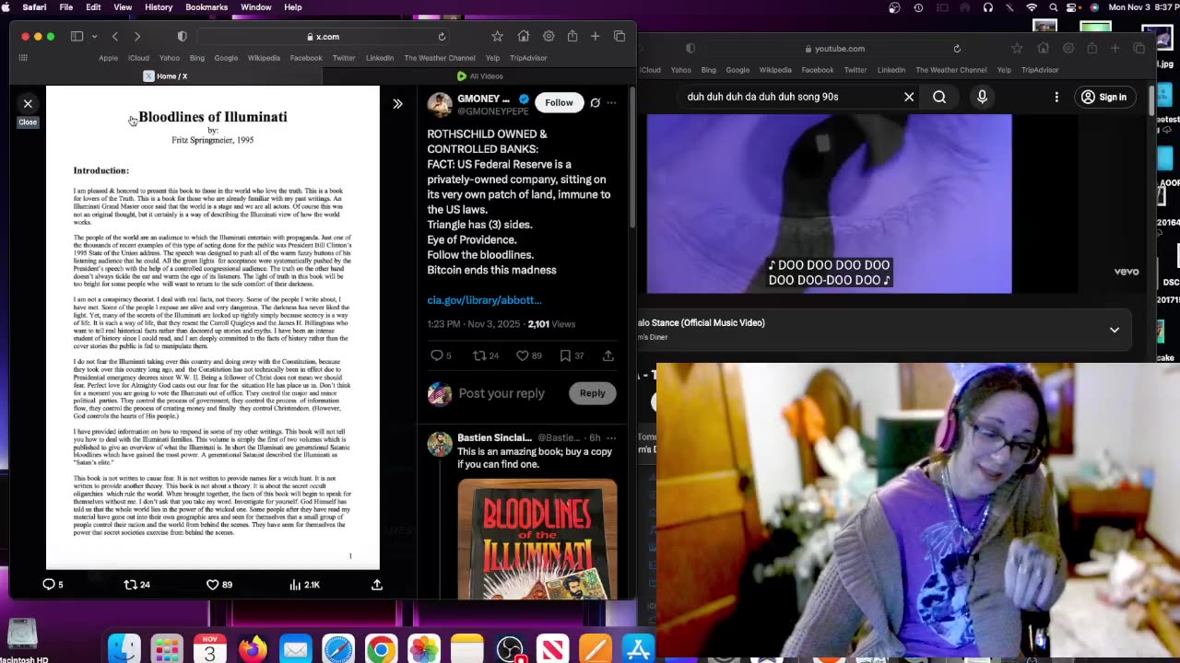The width and height of the screenshot is (1180, 663).
Task: Toggle like showing 89 below the document image
Action: pos(219,585)
